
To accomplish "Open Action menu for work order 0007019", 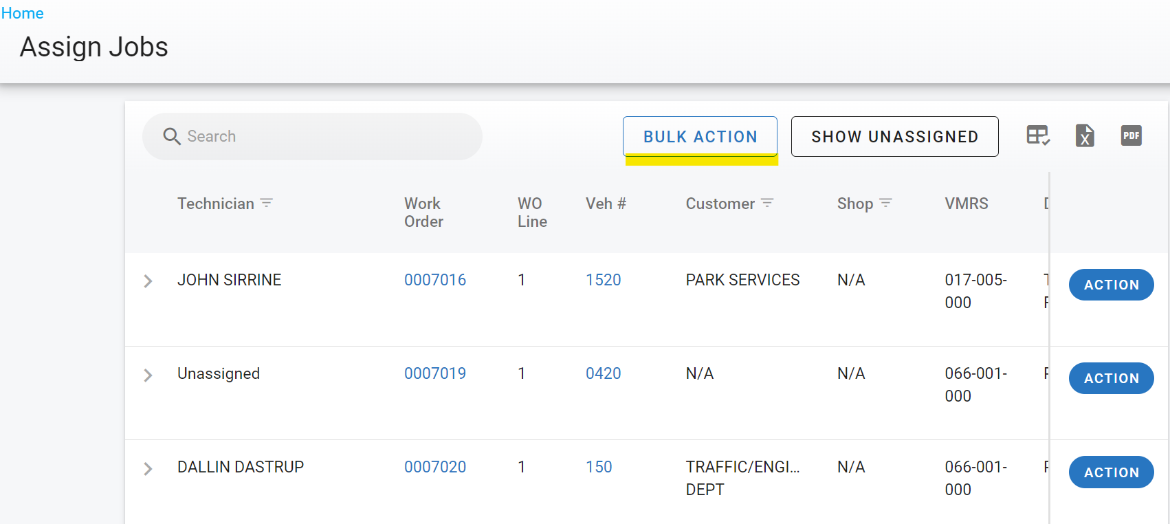I will pos(1111,378).
